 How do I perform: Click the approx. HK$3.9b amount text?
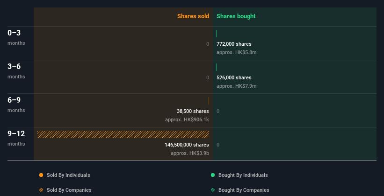click(x=190, y=153)
